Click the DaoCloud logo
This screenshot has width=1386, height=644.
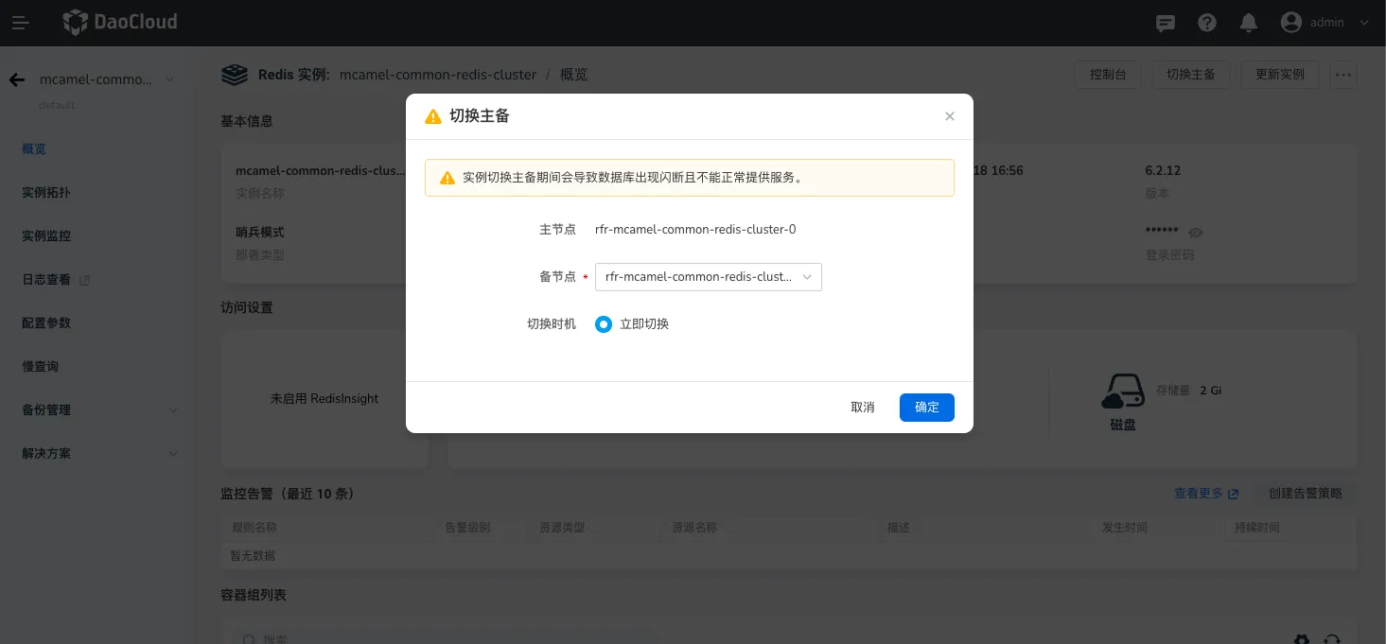click(x=120, y=22)
